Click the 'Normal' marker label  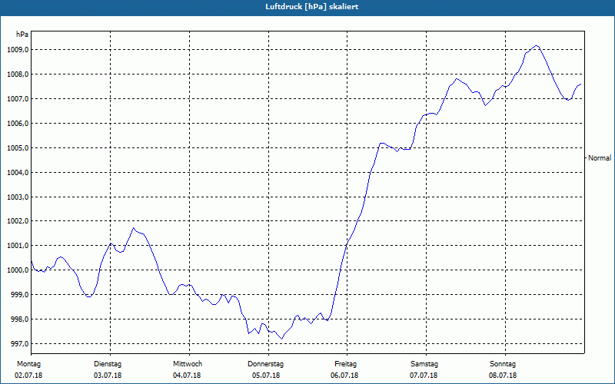(x=600, y=158)
